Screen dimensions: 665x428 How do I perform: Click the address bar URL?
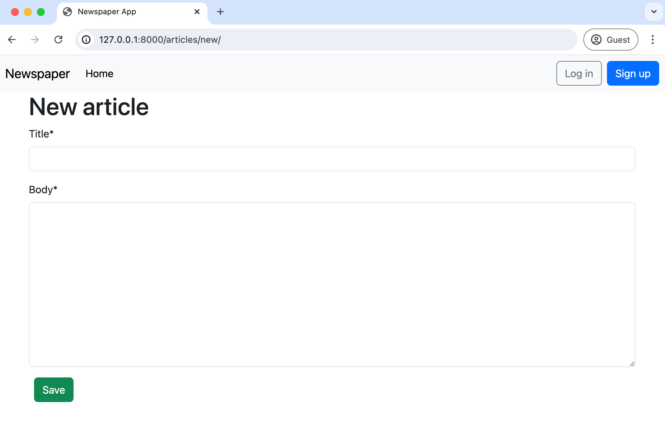160,40
